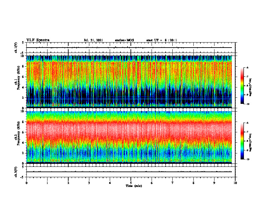This screenshot has height=205, width=265.
Task: Click time axis tick label "4"
Action: pyautogui.click(x=110, y=183)
